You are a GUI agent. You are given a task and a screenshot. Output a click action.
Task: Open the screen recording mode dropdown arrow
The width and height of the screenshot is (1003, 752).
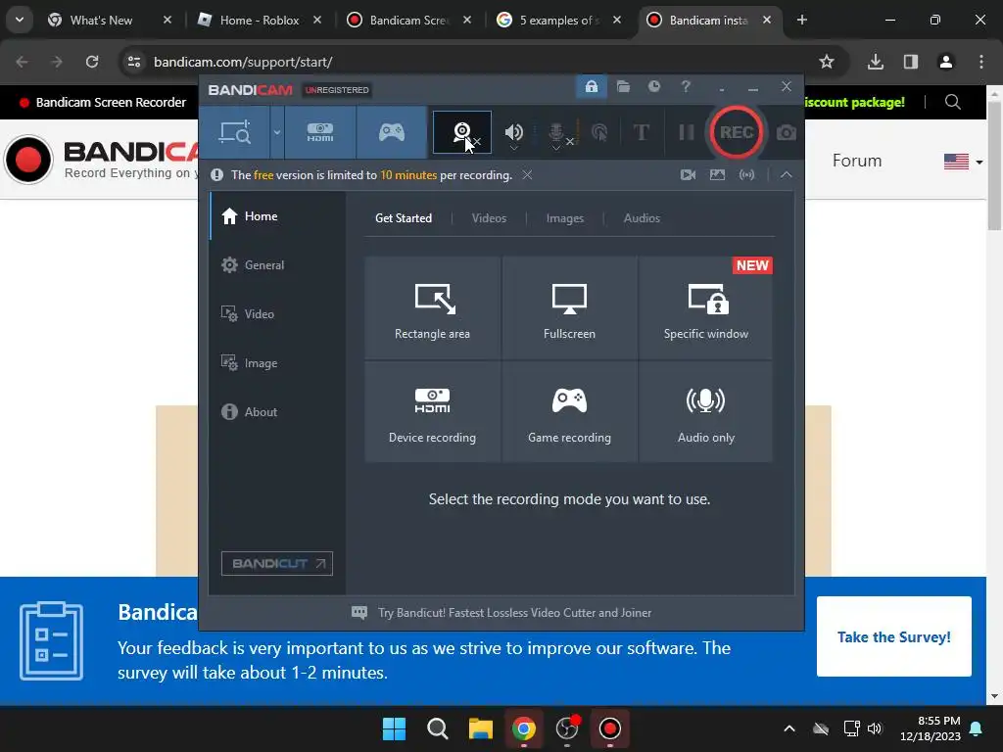[277, 132]
